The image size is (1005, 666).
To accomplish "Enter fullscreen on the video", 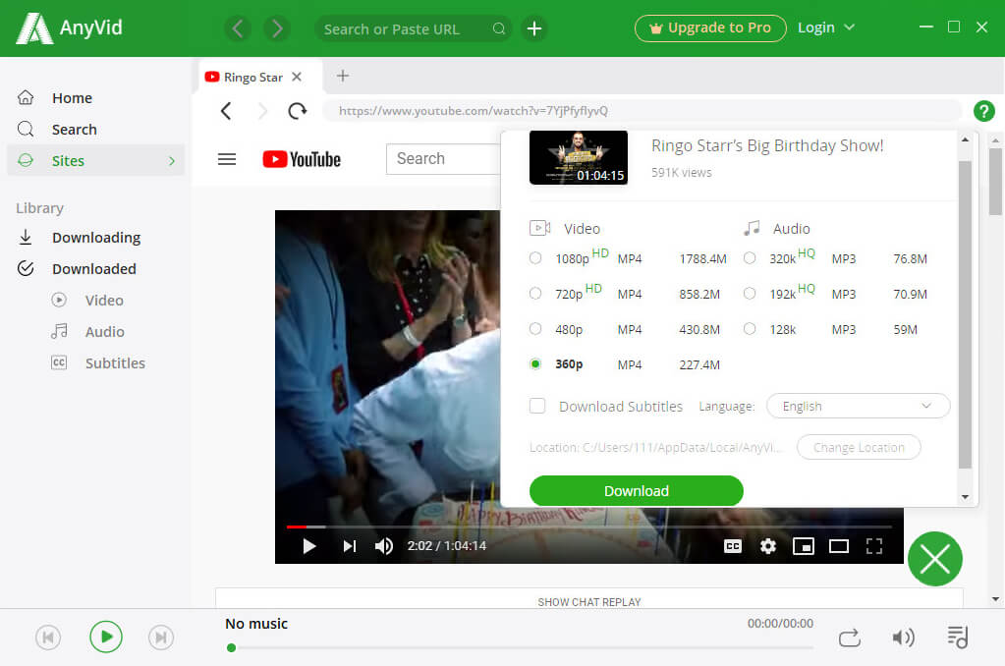I will tap(873, 546).
